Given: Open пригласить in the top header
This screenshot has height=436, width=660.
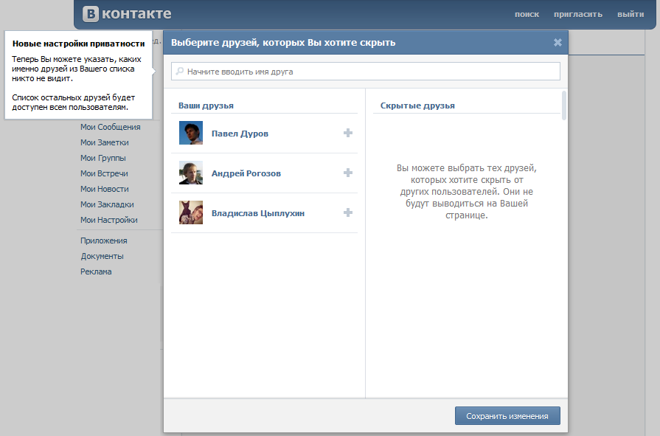Looking at the screenshot, I should (578, 14).
